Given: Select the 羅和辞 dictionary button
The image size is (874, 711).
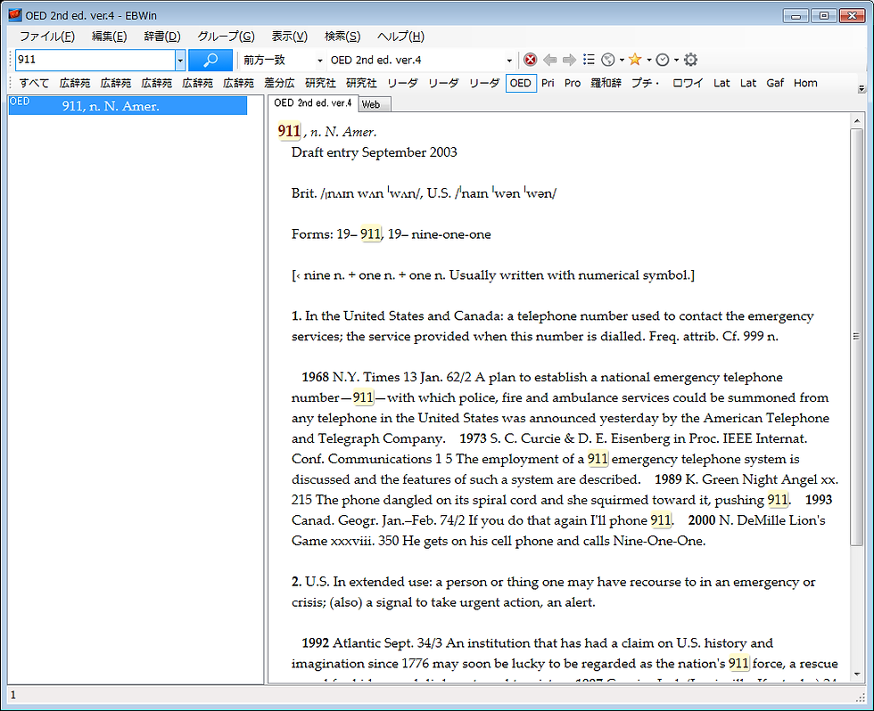Looking at the screenshot, I should pyautogui.click(x=606, y=83).
